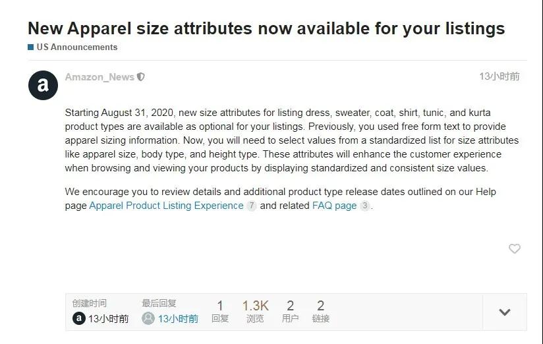The width and height of the screenshot is (543, 344).
Task: Click the post timestamp 13小时前 at top right
Action: tap(500, 76)
